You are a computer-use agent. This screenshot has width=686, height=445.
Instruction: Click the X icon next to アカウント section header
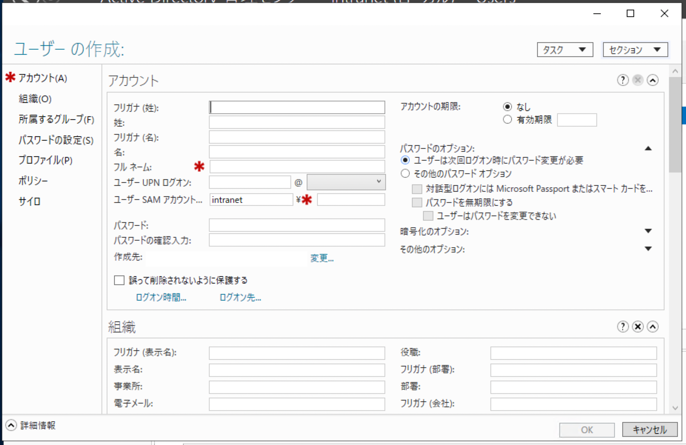(638, 80)
